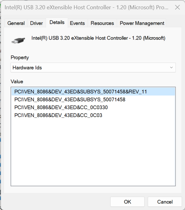Confirm with the OK button
Screen dimensions: 185x210
[127, 202]
